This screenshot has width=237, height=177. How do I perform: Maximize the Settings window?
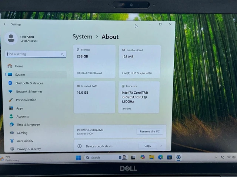pyautogui.click(x=160, y=24)
